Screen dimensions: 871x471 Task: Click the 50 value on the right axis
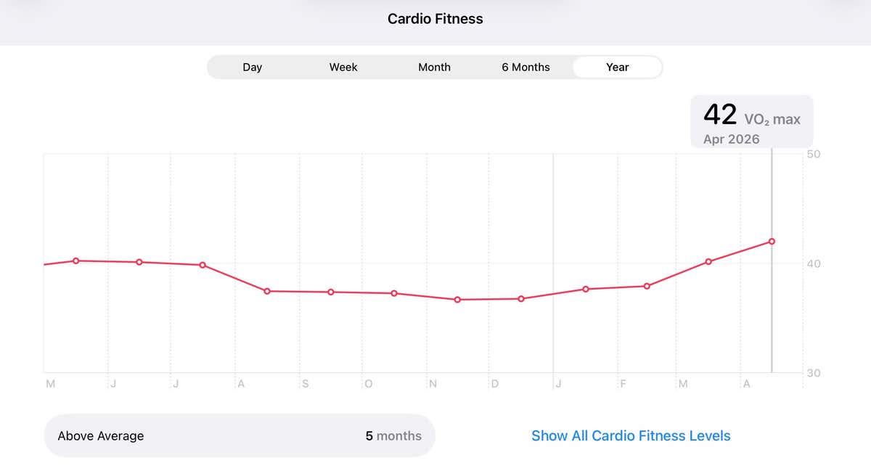[x=813, y=153]
